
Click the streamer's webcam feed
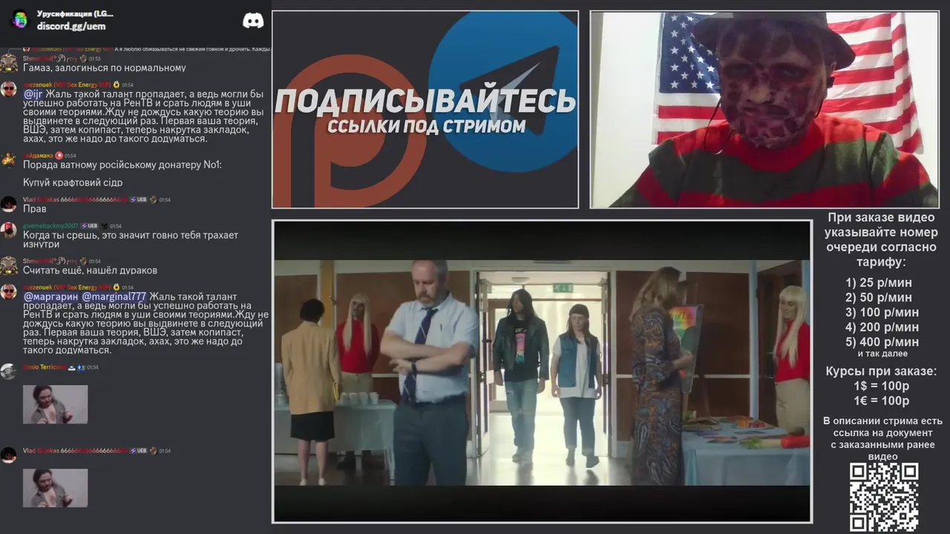pos(764,110)
